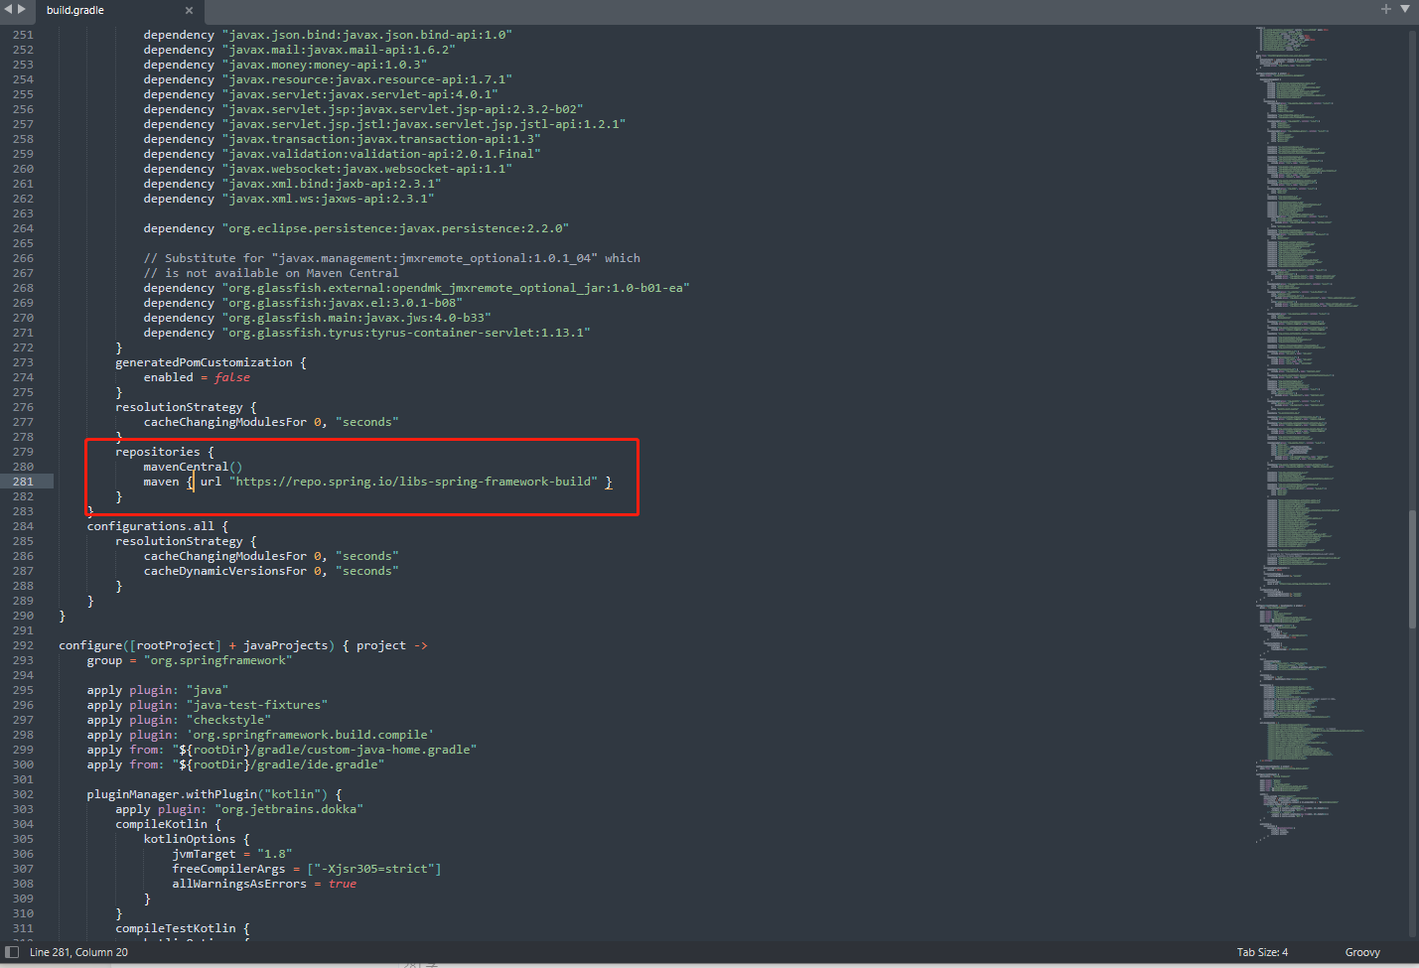Click the javax.websocket-api:1.1 dependency line

click(x=328, y=169)
